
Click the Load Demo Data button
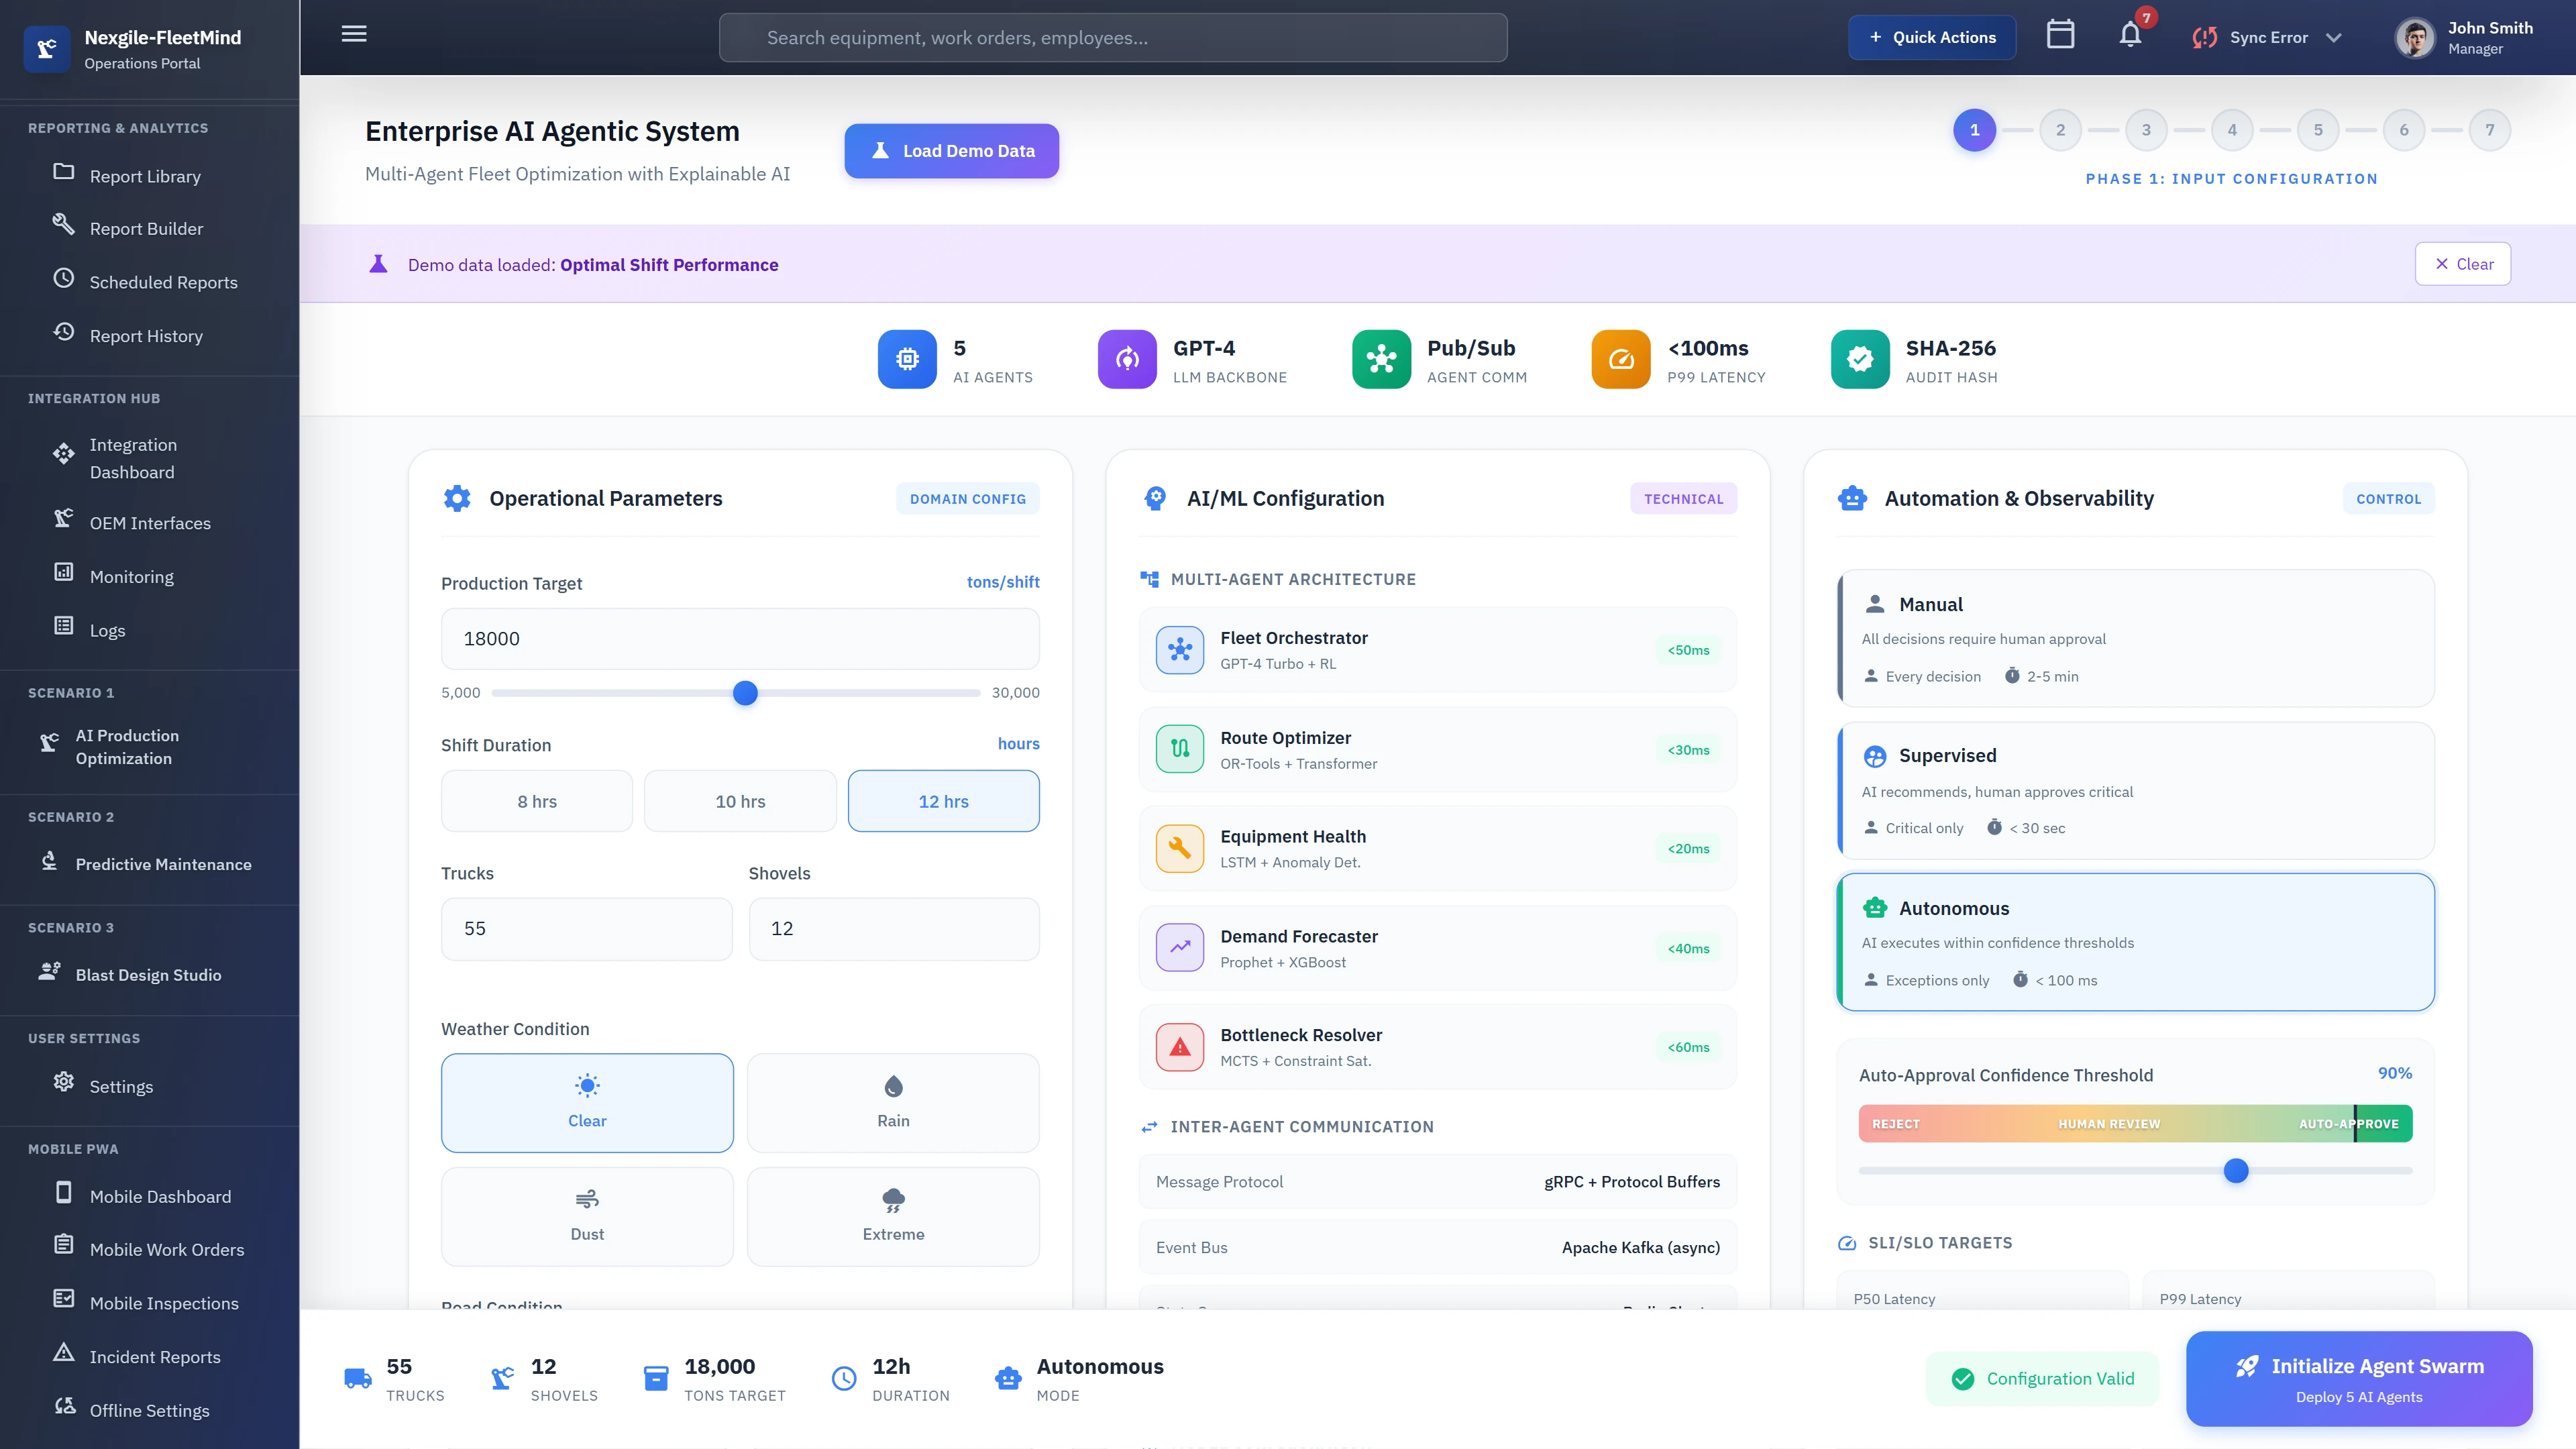(951, 151)
